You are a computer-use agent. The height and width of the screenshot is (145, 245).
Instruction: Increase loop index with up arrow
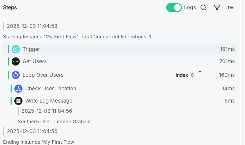tap(200, 72)
